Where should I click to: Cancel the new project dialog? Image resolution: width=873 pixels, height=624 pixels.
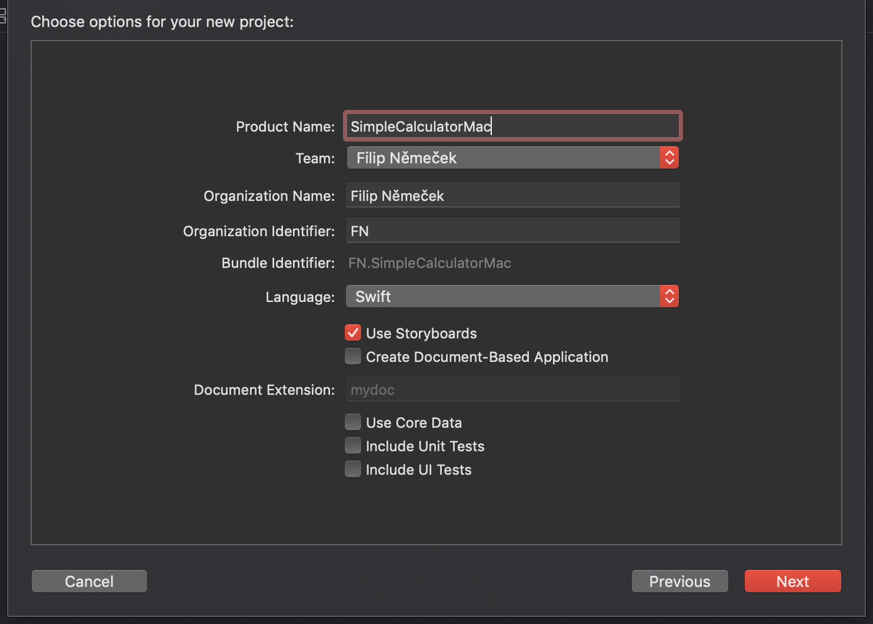tap(89, 581)
